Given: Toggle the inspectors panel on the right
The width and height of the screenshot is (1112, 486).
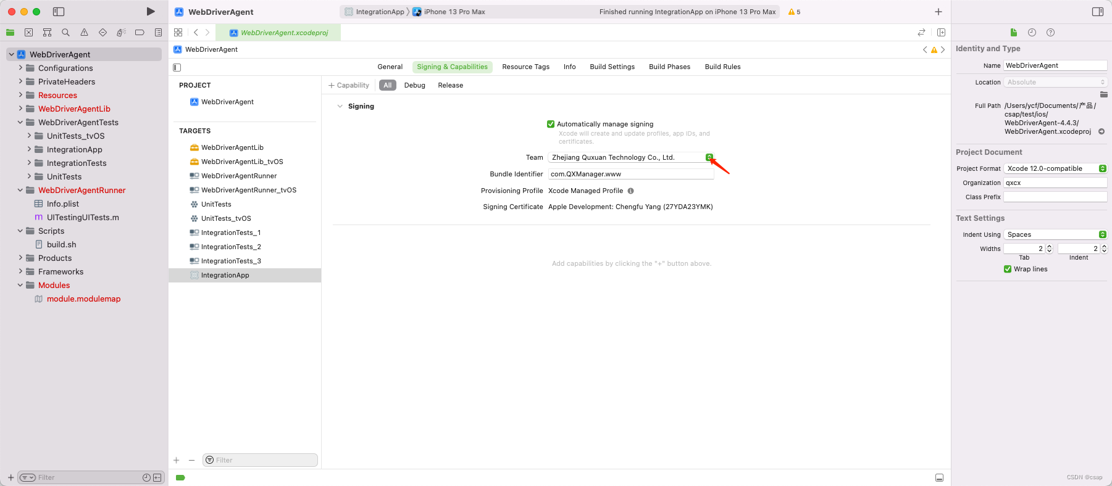Looking at the screenshot, I should [1097, 12].
